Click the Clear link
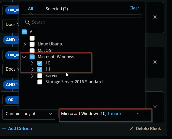The width and height of the screenshot is (172, 139). coord(134,8)
